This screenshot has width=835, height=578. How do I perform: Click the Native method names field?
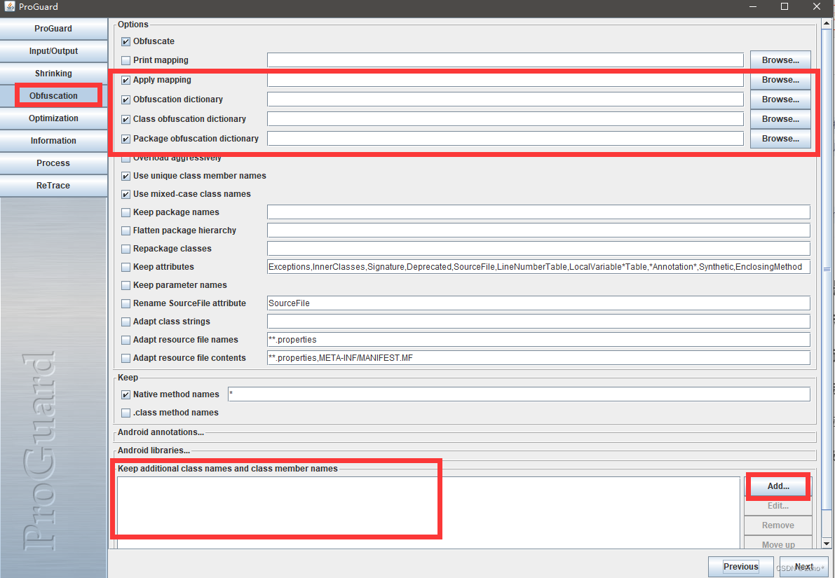click(x=519, y=394)
